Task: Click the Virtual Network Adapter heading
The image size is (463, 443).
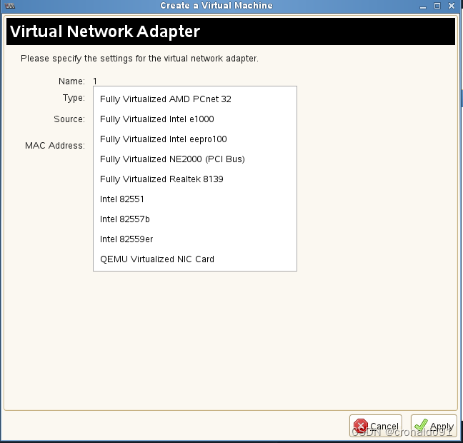Action: 105,31
